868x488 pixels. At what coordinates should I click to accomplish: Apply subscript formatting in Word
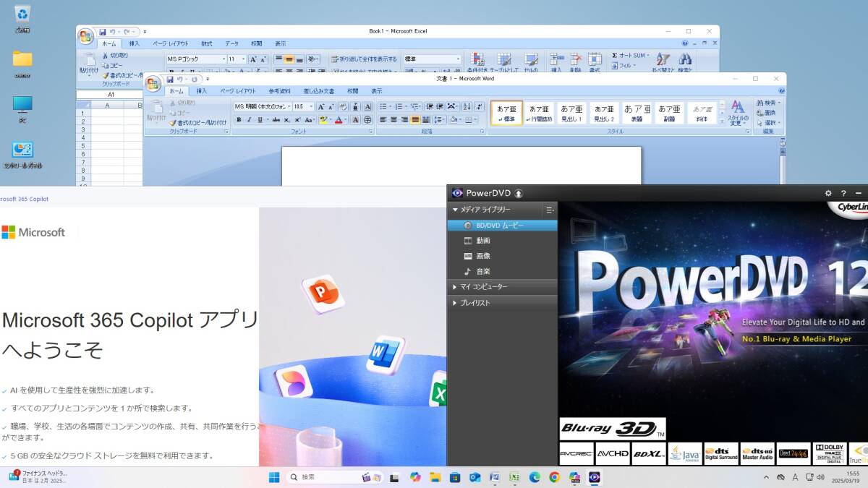287,119
